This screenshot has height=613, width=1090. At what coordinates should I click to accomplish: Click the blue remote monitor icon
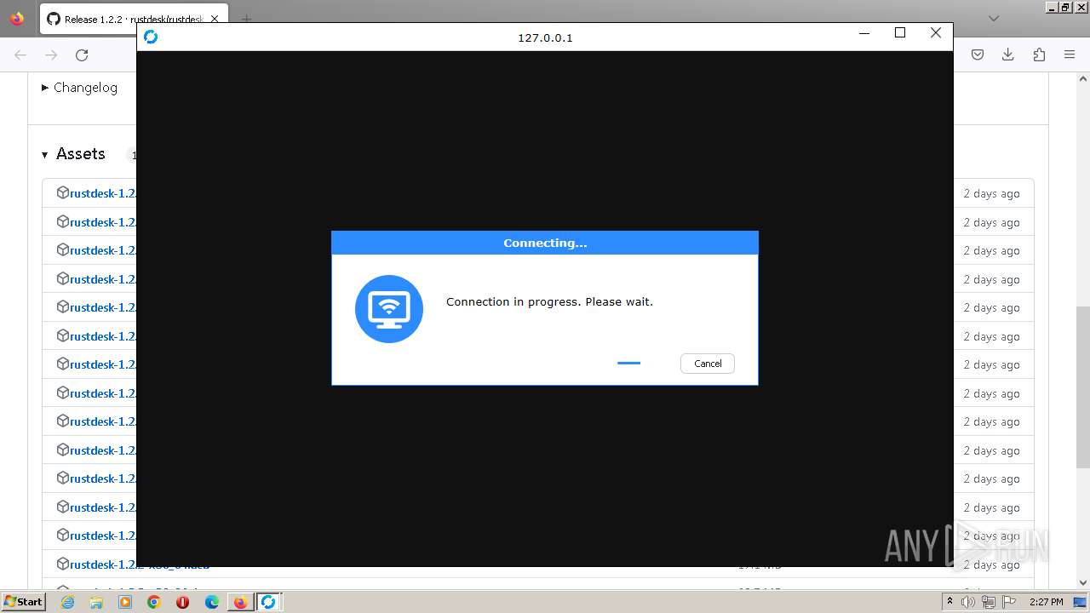(x=389, y=309)
